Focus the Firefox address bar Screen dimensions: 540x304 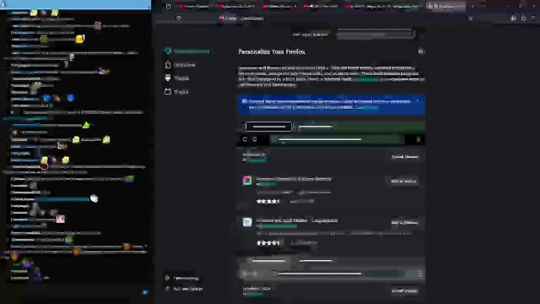325,18
